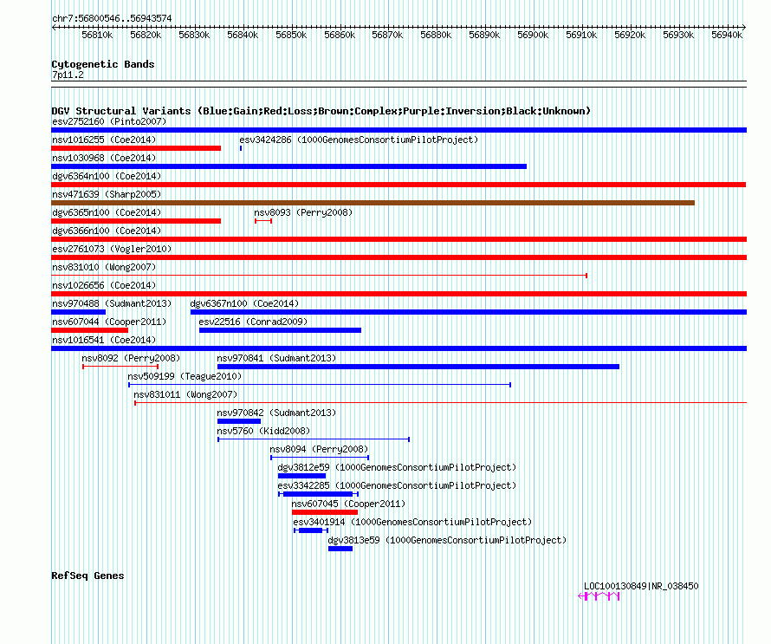Open dgv6365n100 (Coe2014) variant label

coord(107,212)
